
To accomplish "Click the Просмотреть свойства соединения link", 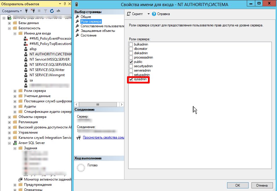I will [104, 137].
